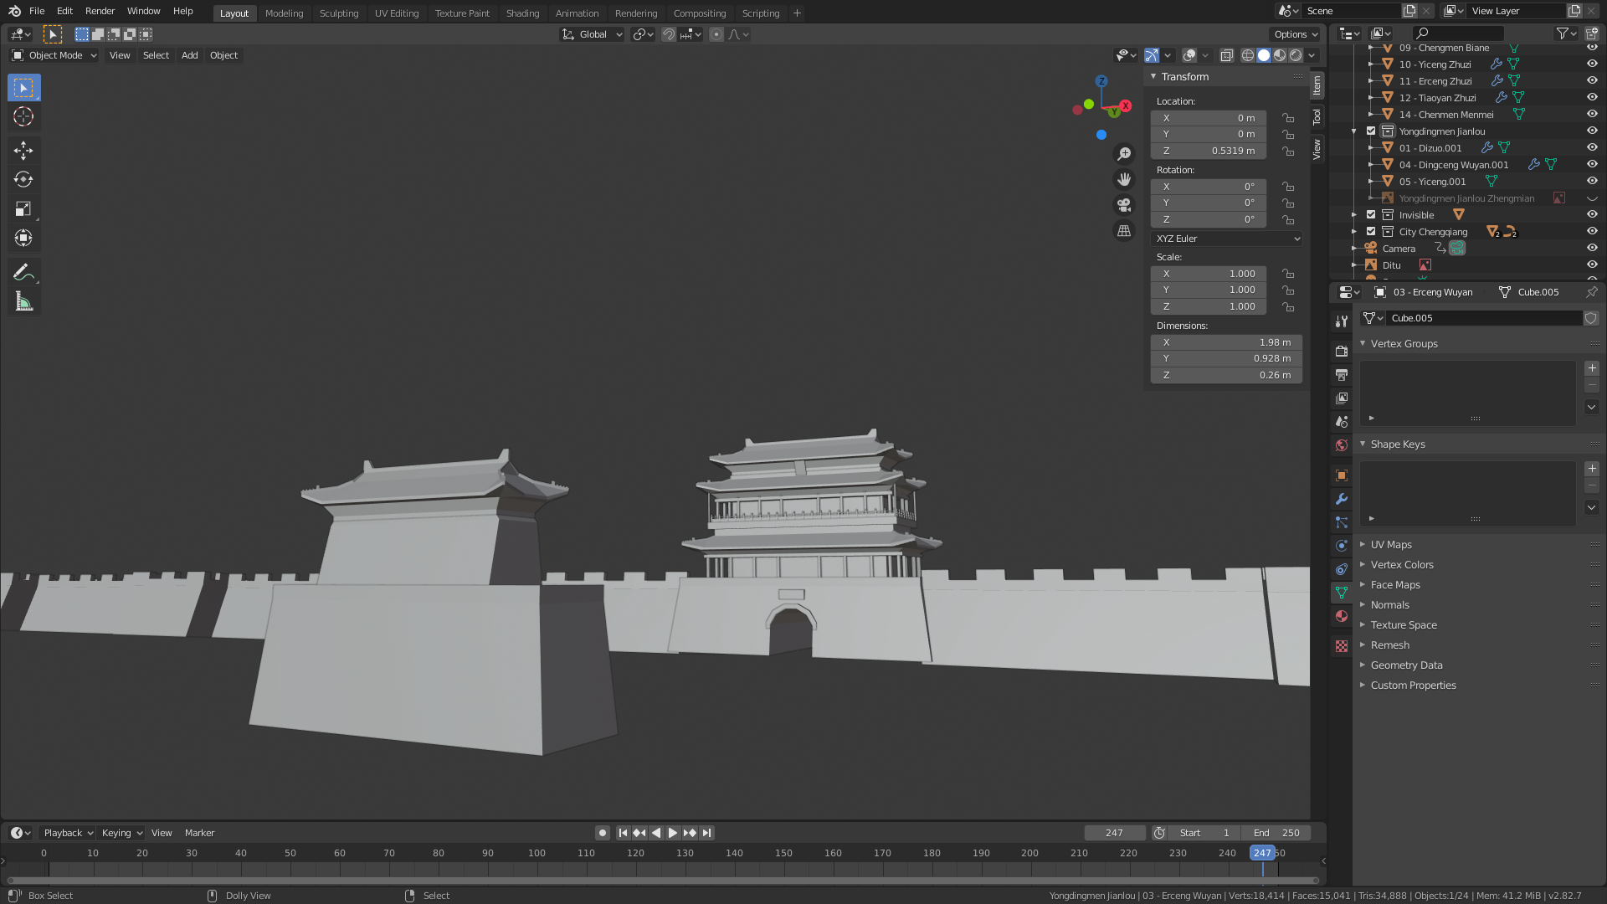Open the XYZ Euler rotation order dropdown

[x=1226, y=239]
